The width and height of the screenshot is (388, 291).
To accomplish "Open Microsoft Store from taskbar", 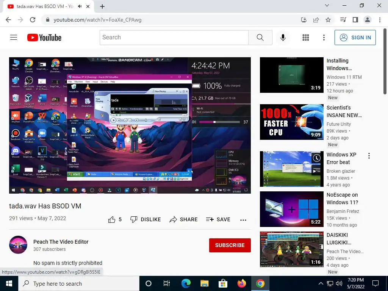I will pos(223,283).
